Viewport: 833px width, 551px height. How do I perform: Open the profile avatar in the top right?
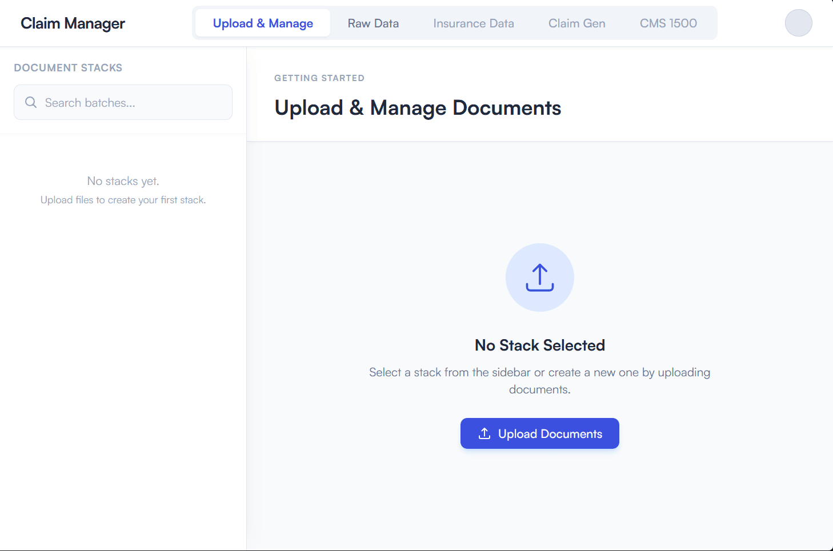[x=798, y=23]
